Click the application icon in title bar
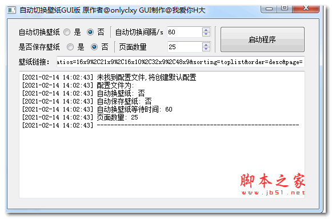332x219 pixels. 11,10
